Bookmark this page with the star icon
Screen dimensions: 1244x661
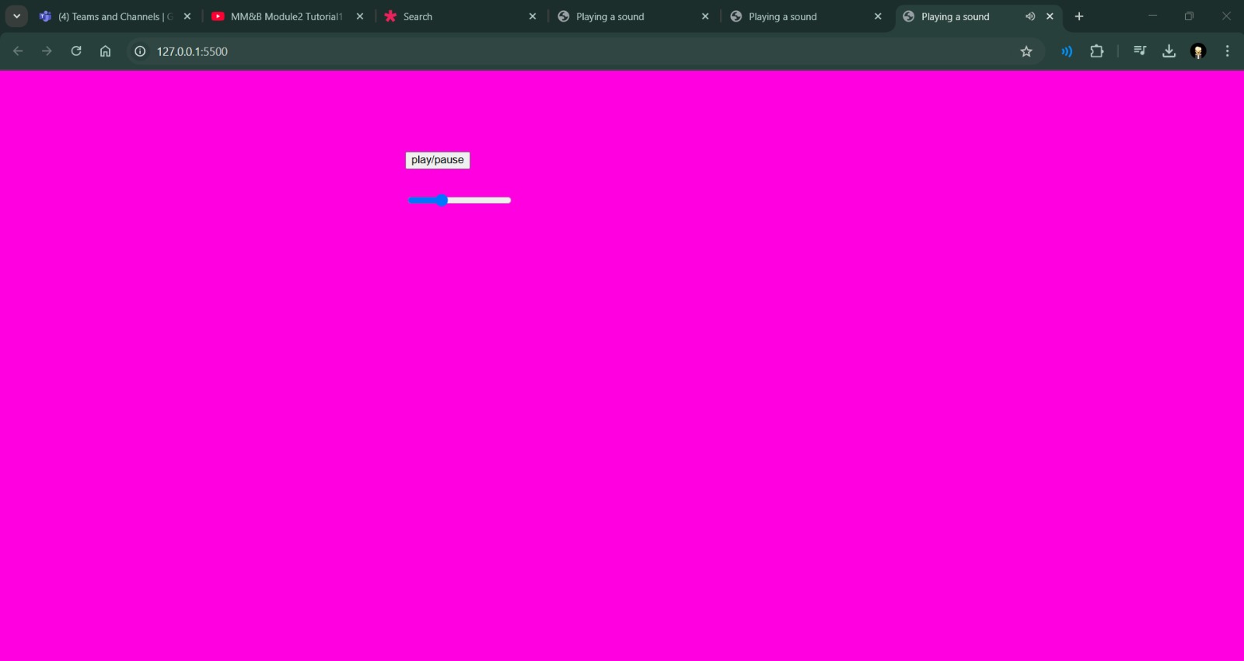pos(1026,51)
